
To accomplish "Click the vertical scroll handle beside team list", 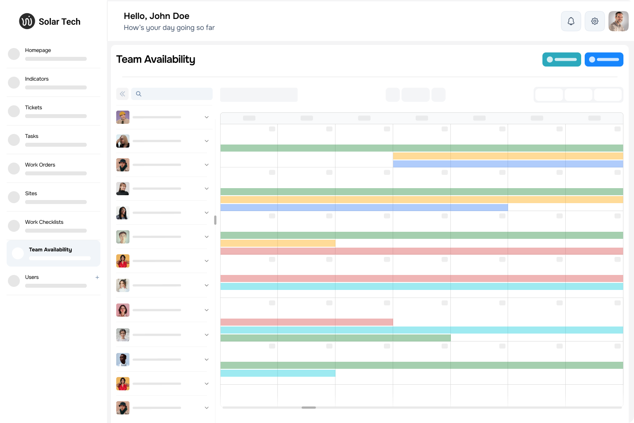I will click(x=215, y=220).
